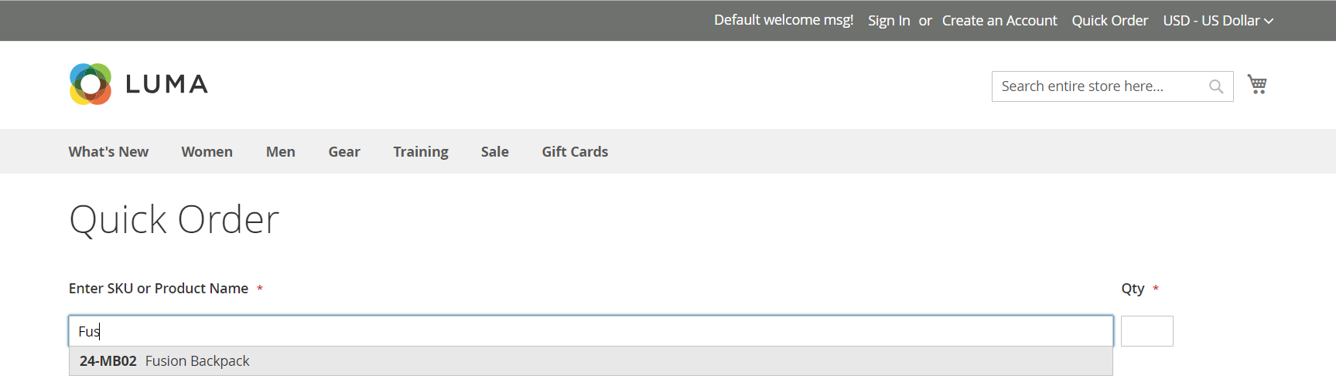The width and height of the screenshot is (1336, 389).
Task: Open the What's New menu
Action: [x=108, y=152]
